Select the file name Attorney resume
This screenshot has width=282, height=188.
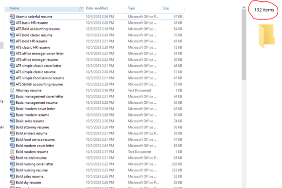(29, 90)
